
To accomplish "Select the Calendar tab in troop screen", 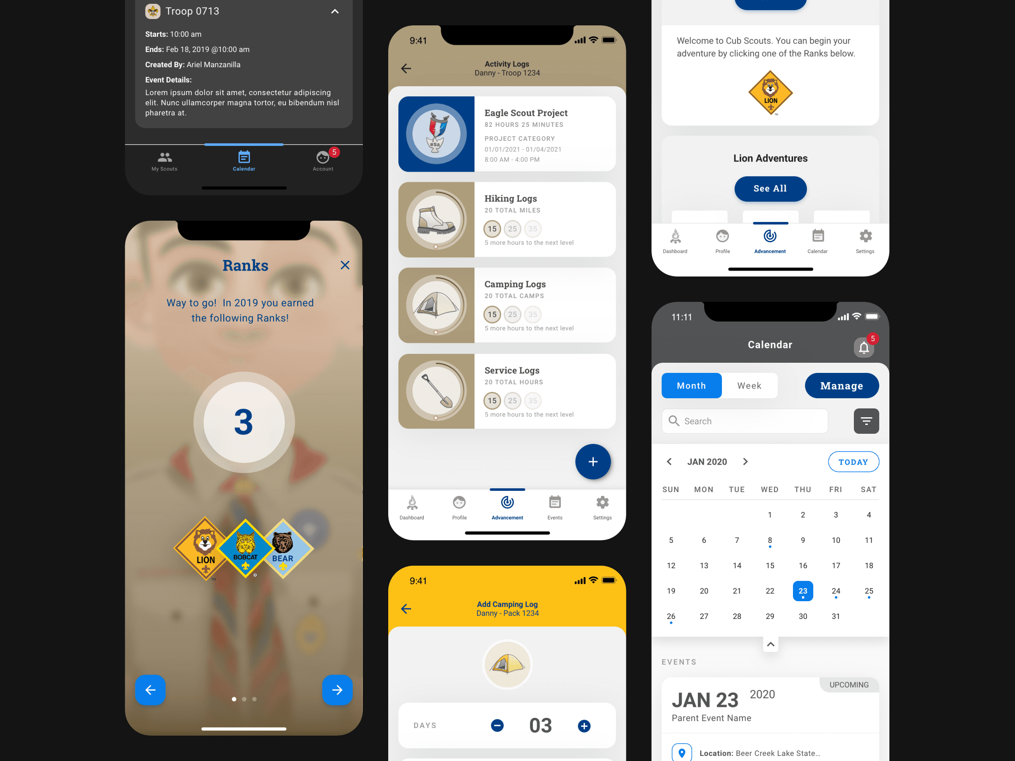I will 244,160.
